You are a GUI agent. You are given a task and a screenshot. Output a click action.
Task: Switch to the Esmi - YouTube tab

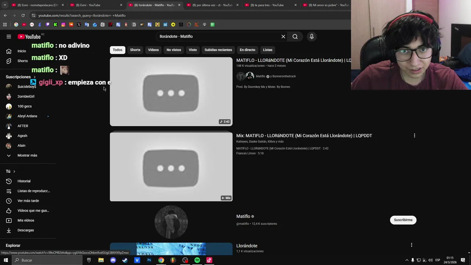tap(96, 5)
